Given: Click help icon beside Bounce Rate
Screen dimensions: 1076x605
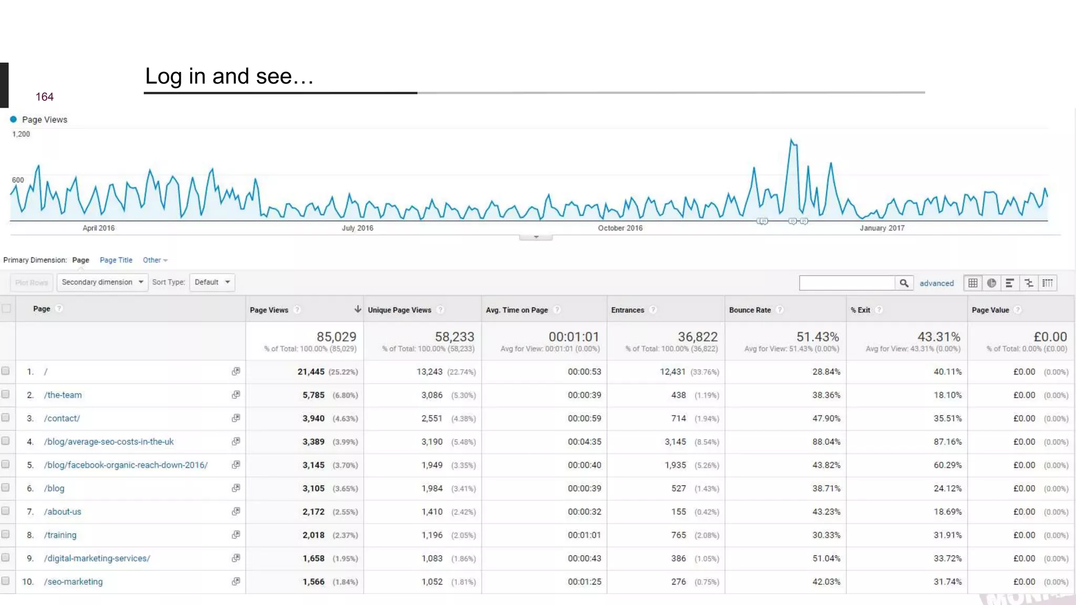Looking at the screenshot, I should point(780,310).
